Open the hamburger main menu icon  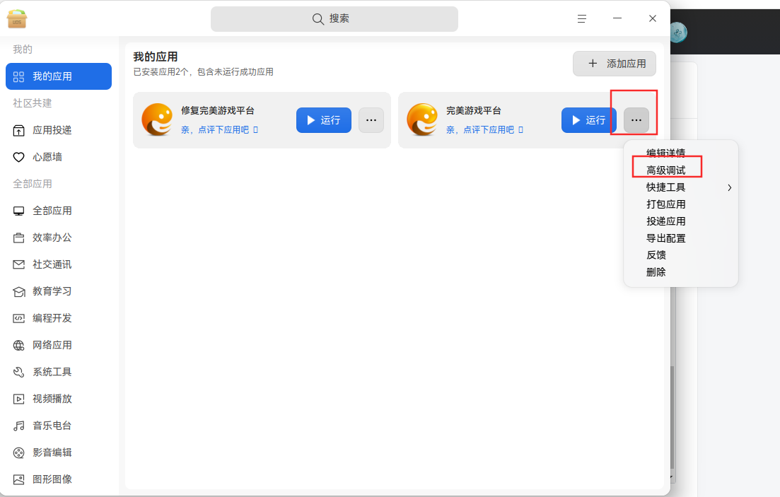[x=581, y=19]
